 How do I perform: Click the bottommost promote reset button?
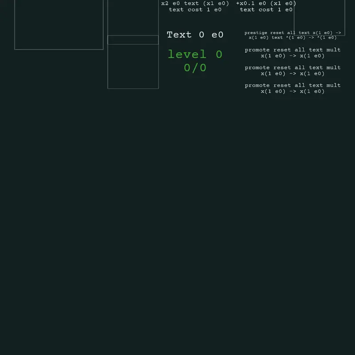[292, 88]
